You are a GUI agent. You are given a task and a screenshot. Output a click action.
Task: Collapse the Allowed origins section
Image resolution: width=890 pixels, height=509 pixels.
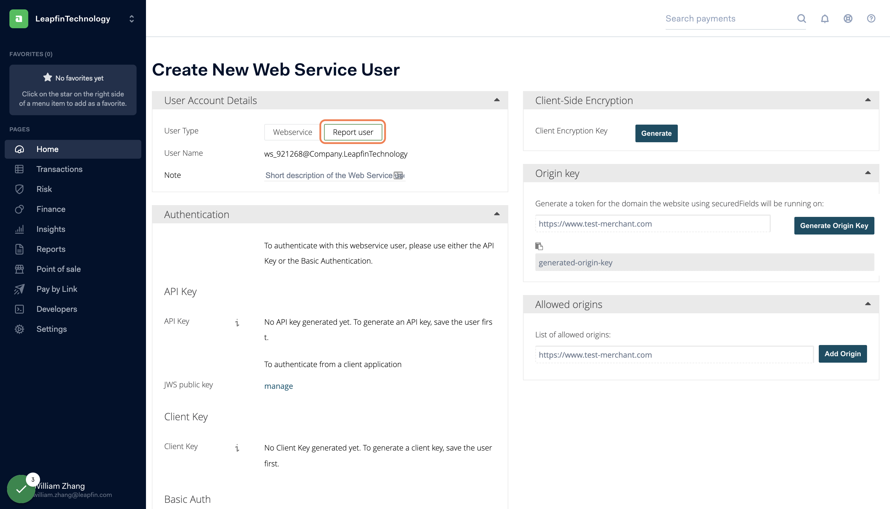click(867, 304)
